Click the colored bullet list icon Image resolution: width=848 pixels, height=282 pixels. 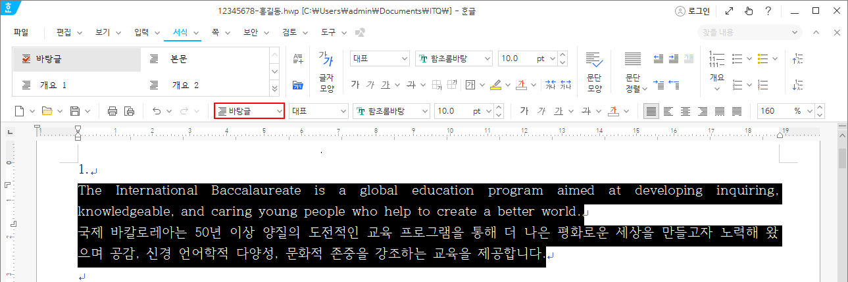click(x=763, y=59)
